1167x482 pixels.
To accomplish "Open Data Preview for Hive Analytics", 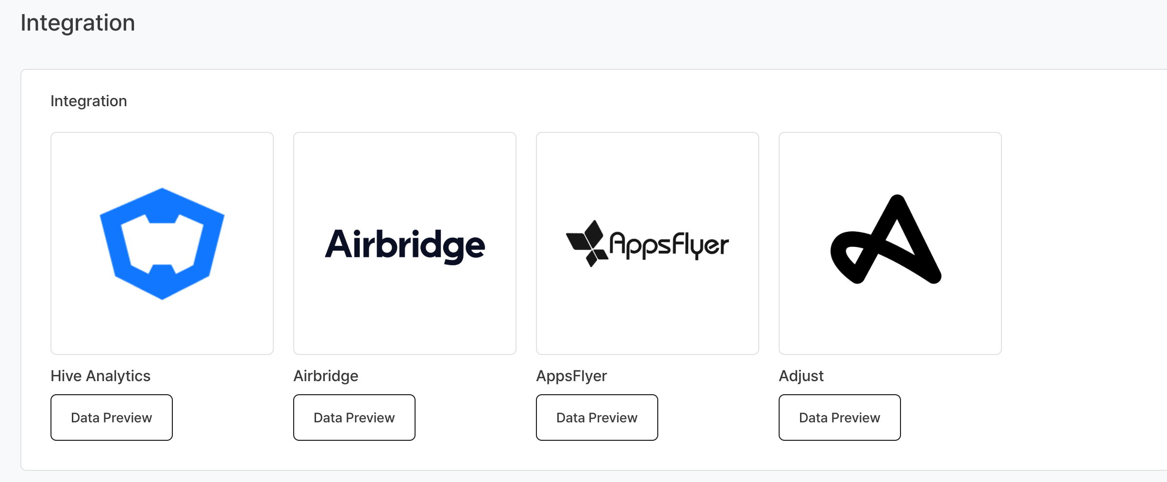I will [112, 418].
